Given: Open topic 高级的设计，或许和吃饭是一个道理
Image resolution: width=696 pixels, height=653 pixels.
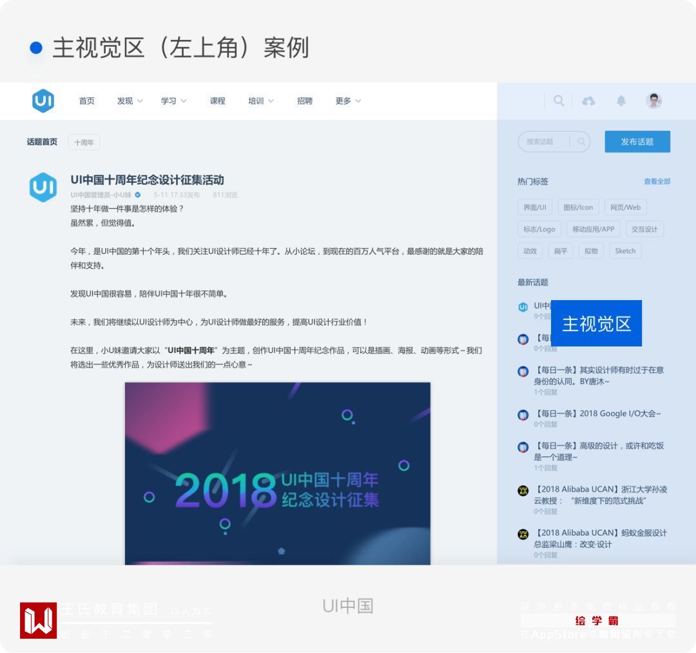Looking at the screenshot, I should click(599, 451).
